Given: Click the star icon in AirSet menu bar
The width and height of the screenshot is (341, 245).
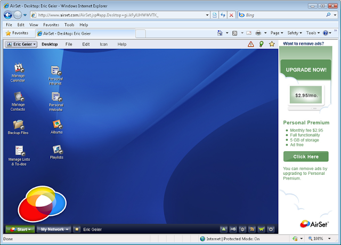Looking at the screenshot, I should tap(272, 44).
